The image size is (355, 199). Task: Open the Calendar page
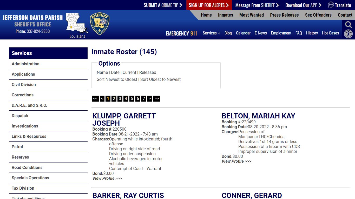243,33
